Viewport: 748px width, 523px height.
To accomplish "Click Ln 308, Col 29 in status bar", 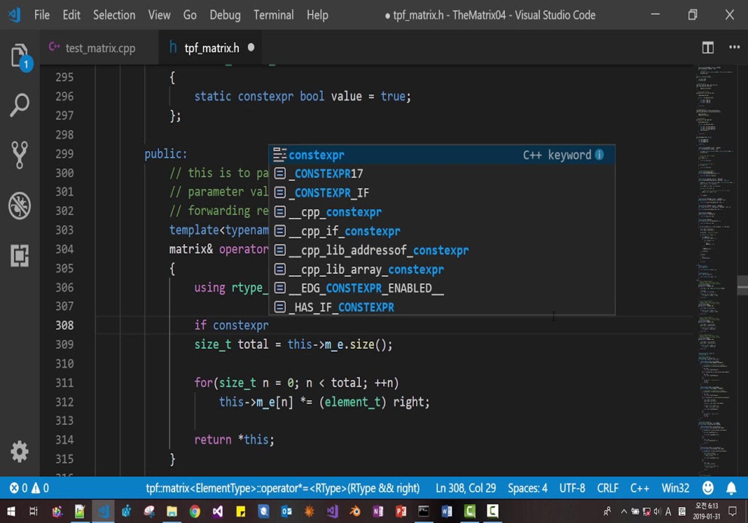I will pos(466,488).
